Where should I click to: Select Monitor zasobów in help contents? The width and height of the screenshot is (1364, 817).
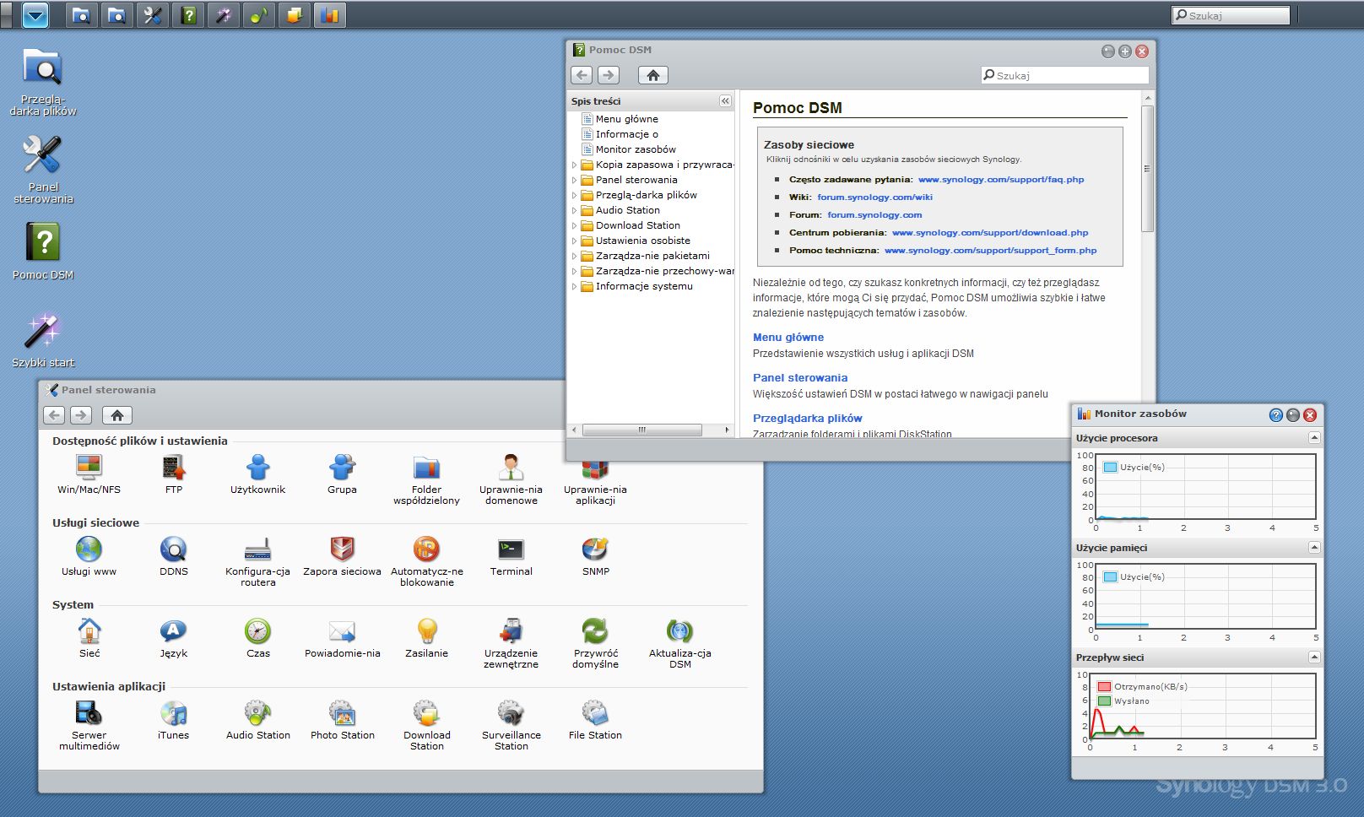[635, 149]
